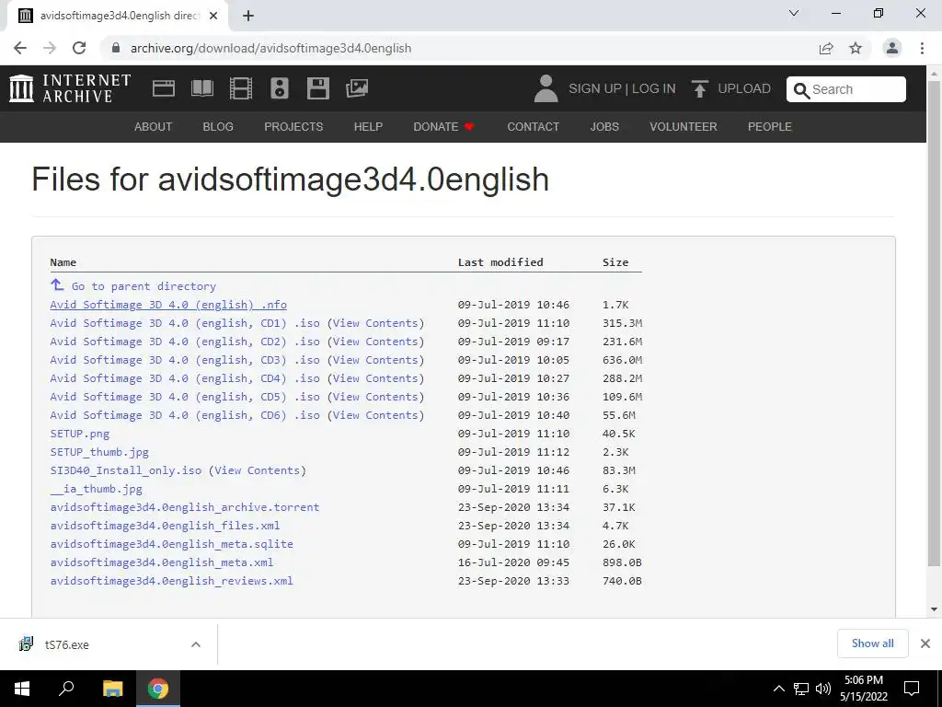This screenshot has height=707, width=942.
Task: Open Windows Start menu
Action: coord(22,689)
